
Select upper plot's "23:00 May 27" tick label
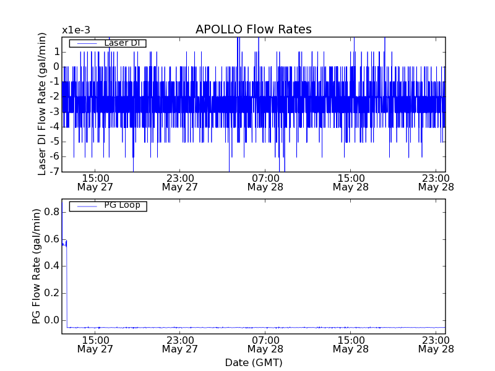179,182
